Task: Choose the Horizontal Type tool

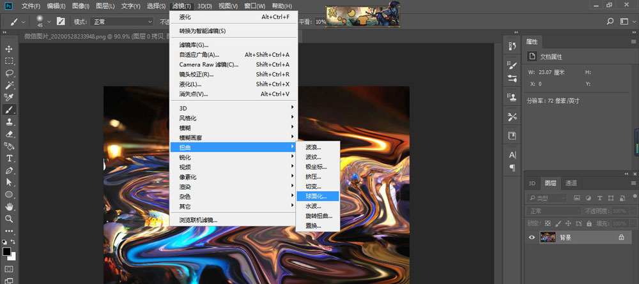Action: (10, 158)
